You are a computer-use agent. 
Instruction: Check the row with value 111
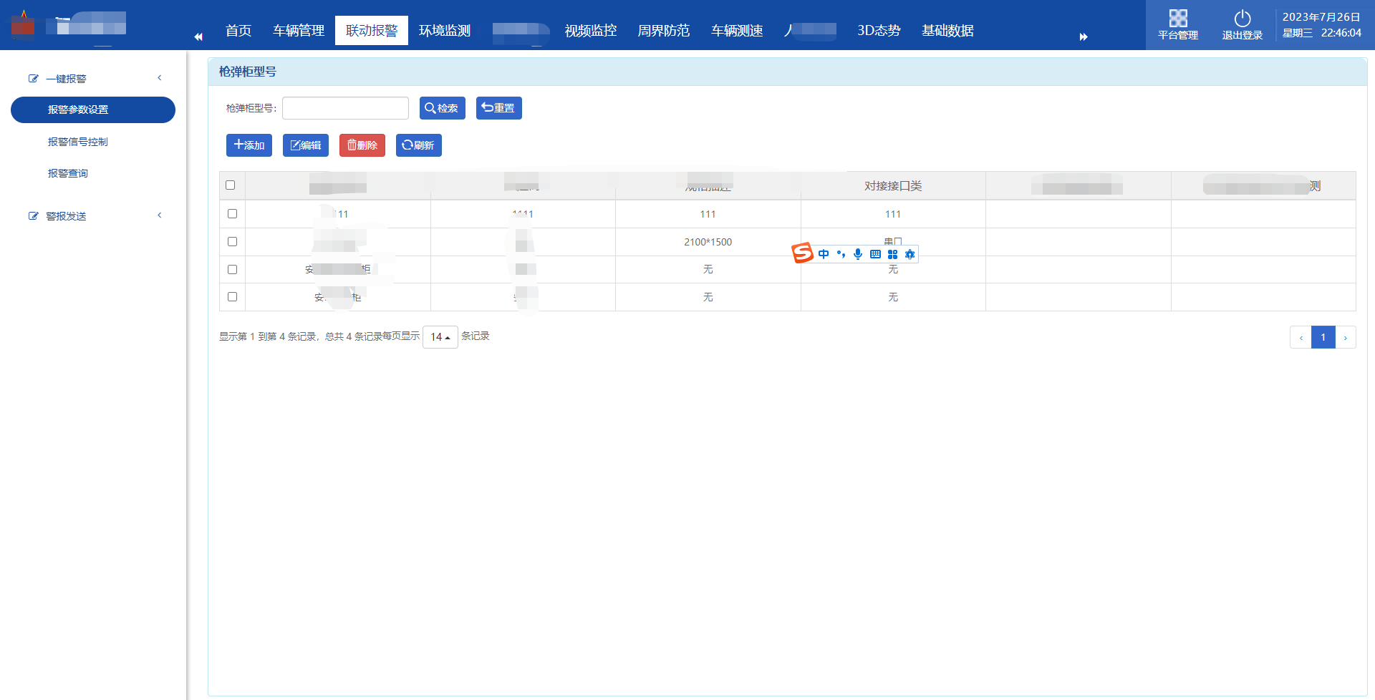232,213
